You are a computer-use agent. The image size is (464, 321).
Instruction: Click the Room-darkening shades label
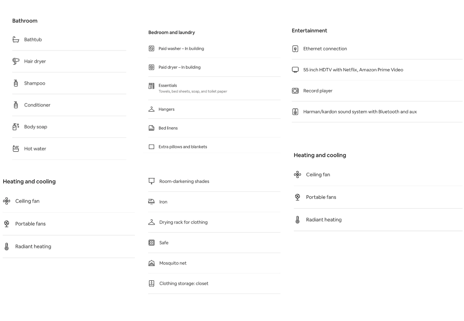pos(184,181)
